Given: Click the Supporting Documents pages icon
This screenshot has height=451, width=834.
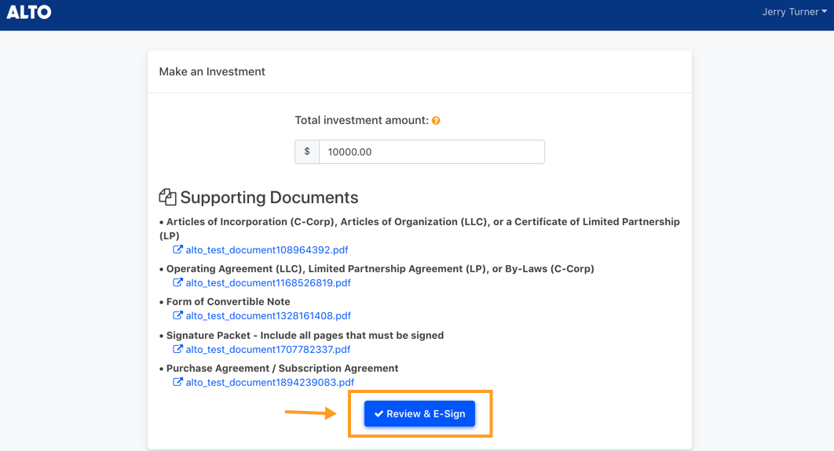Looking at the screenshot, I should 167,197.
